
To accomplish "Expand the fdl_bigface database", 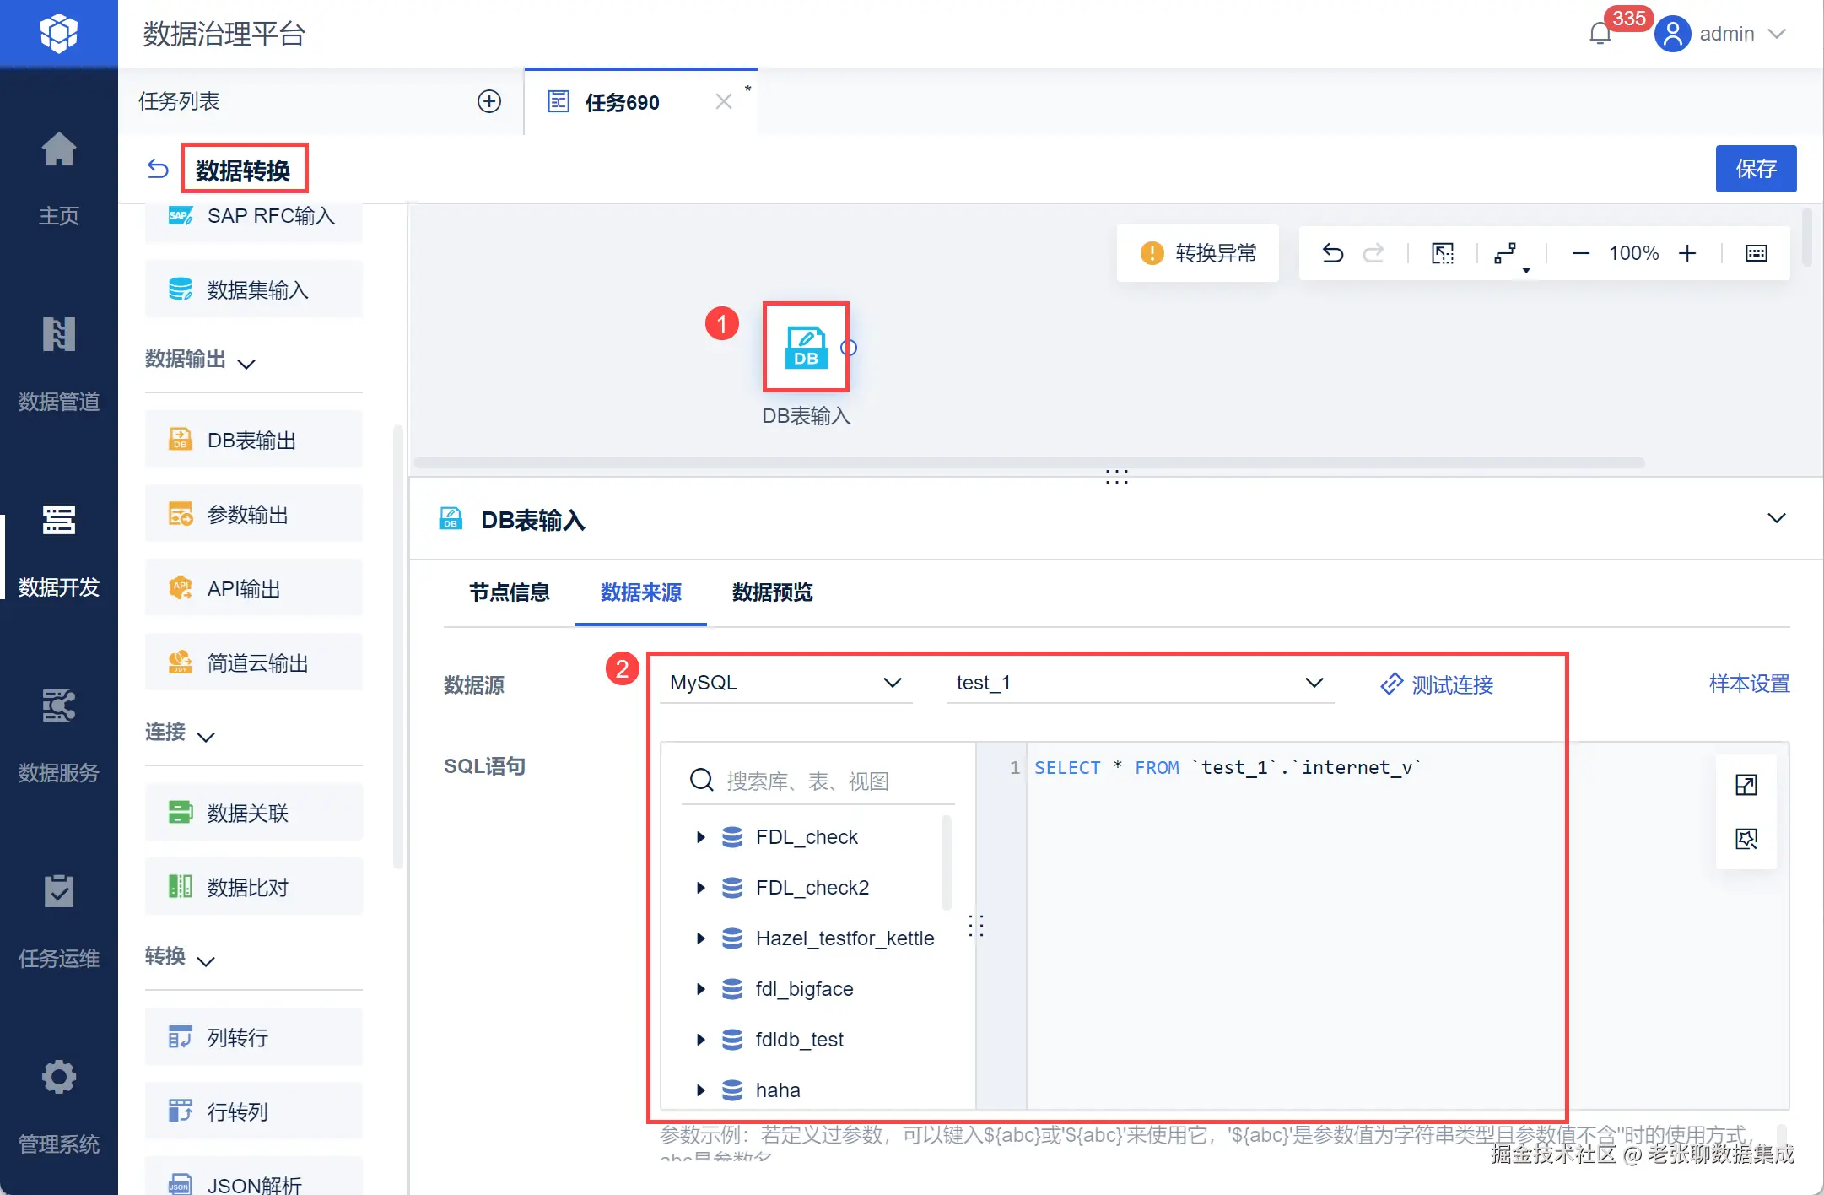I will point(700,989).
